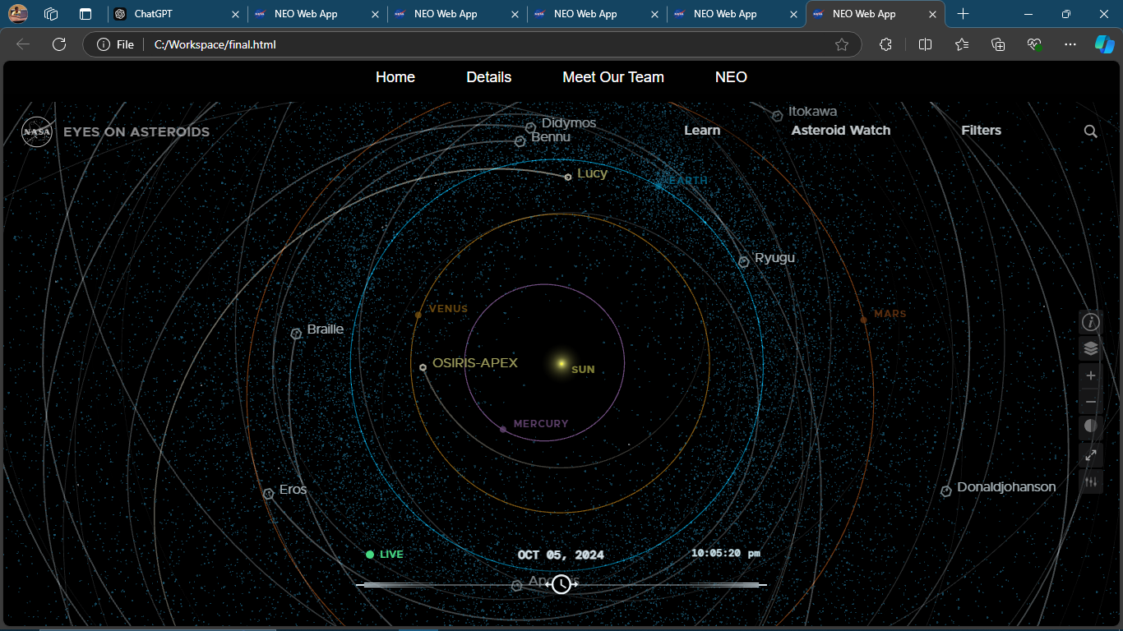Select the Didymos asteroid label

point(569,123)
